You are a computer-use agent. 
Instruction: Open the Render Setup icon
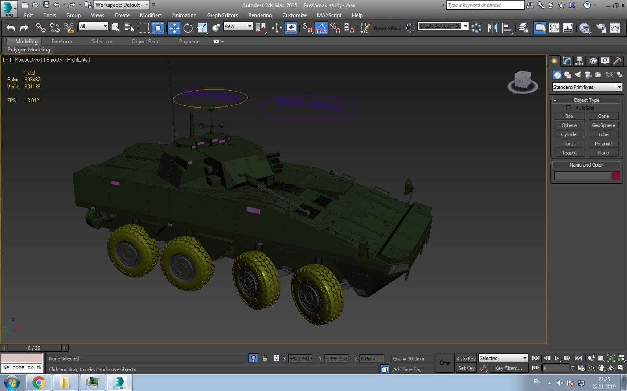coord(601,28)
